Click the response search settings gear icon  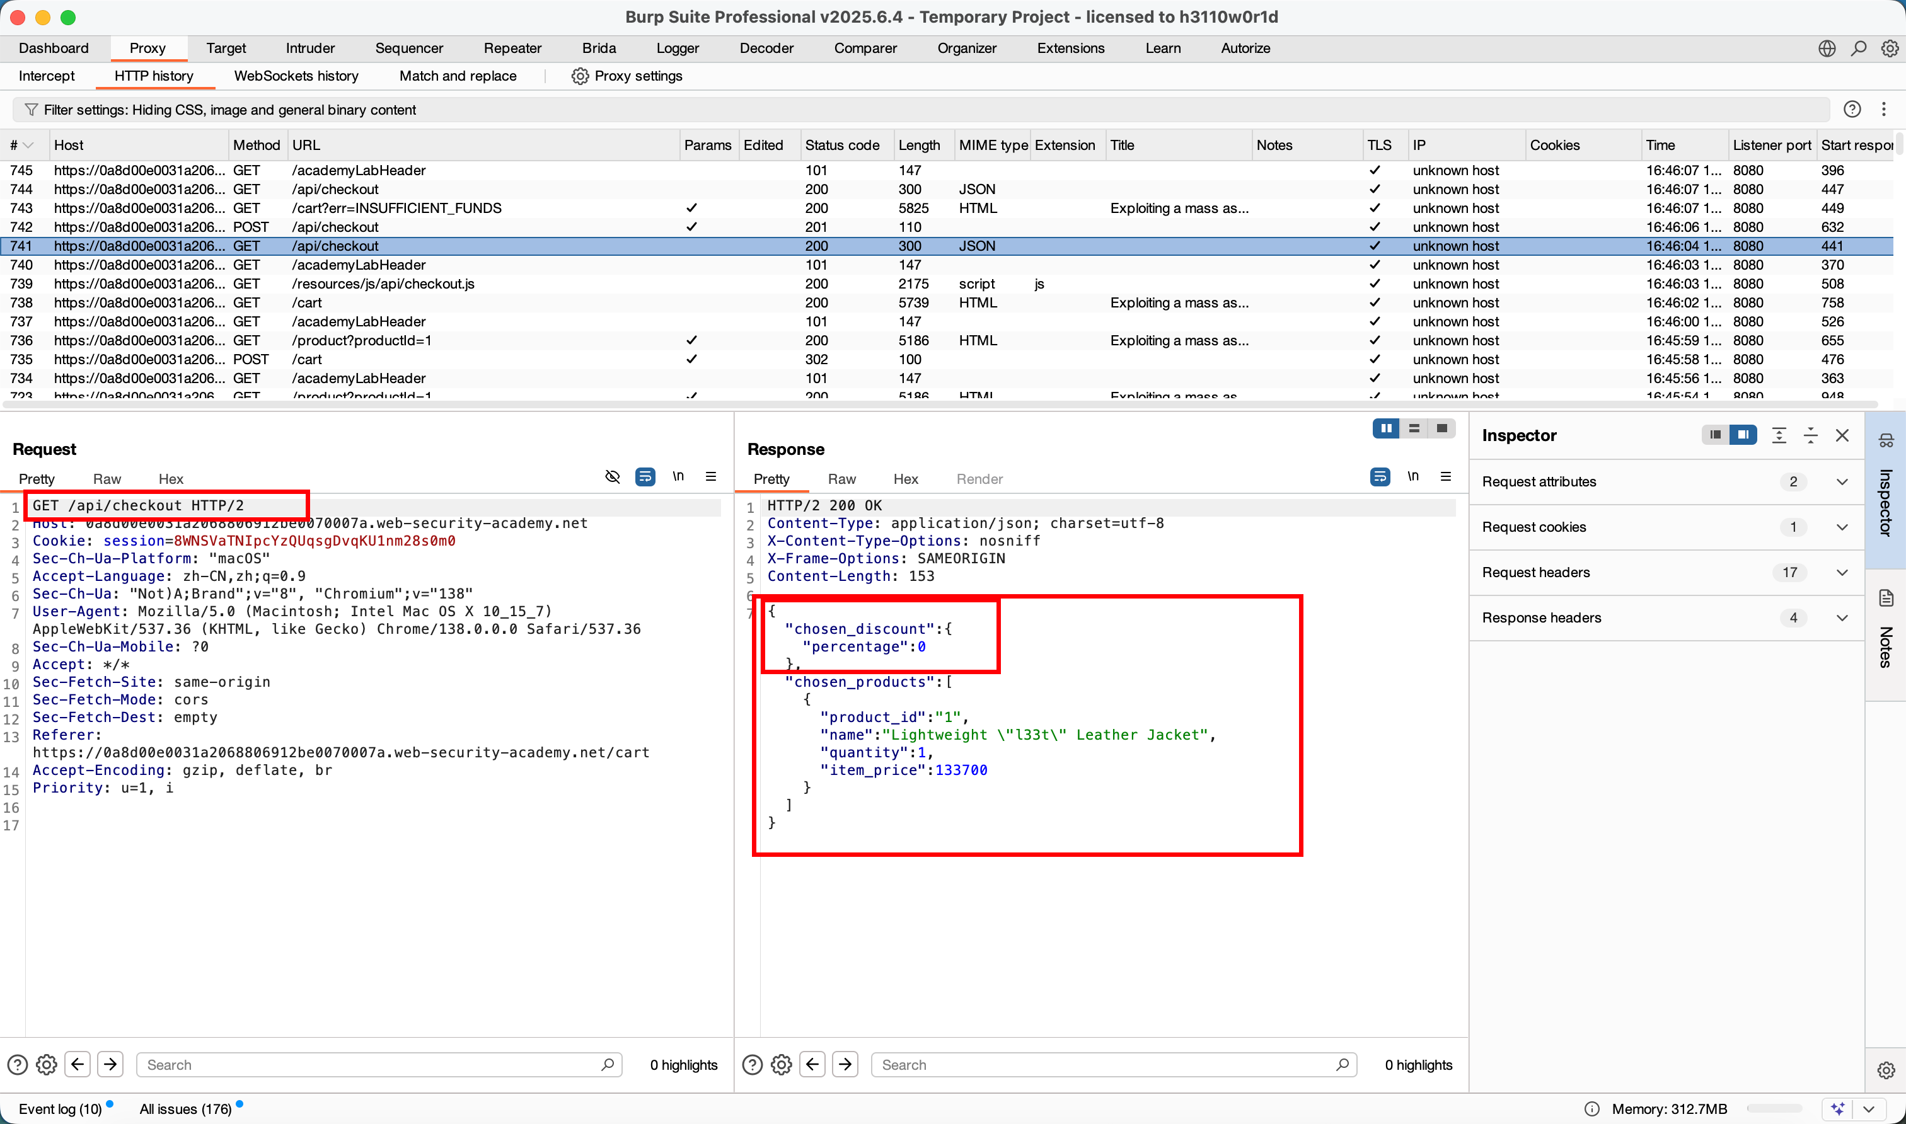(x=781, y=1064)
